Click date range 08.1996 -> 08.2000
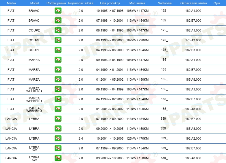 coord(110,40)
